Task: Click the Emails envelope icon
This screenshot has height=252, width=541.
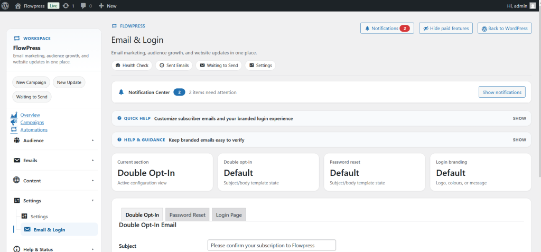Action: [x=16, y=160]
